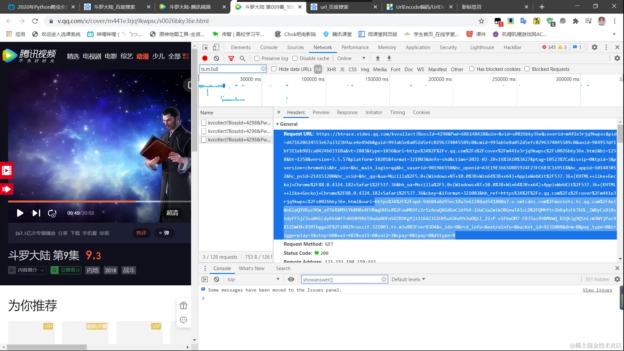Screen dimensions: 624x351
Task: Open the Console panel tab
Action: click(269, 47)
